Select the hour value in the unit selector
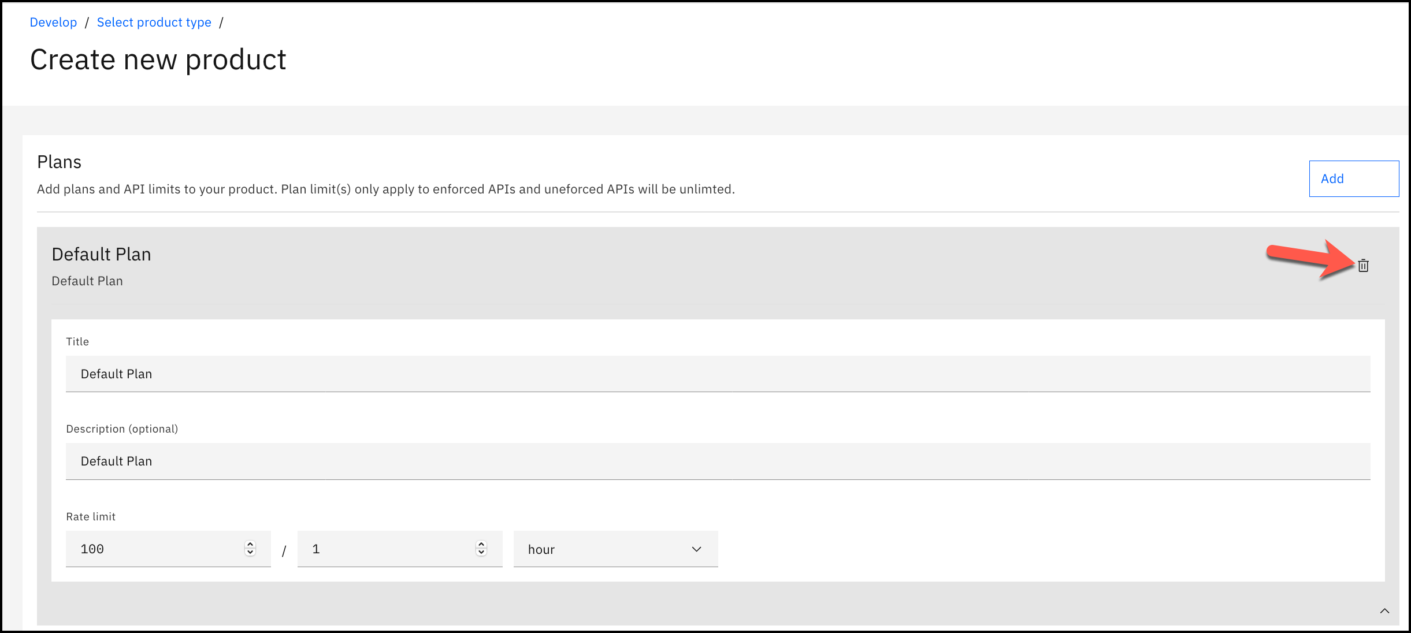1411x633 pixels. point(542,549)
